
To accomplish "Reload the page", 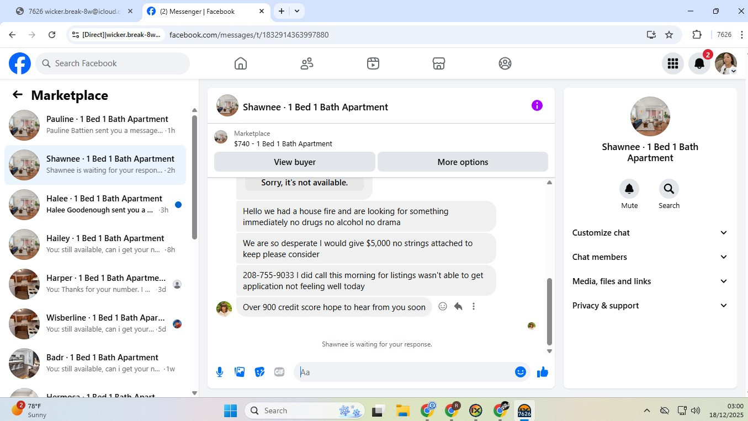I will coord(52,35).
